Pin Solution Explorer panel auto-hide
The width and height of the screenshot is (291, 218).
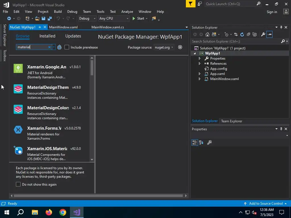coord(281,27)
